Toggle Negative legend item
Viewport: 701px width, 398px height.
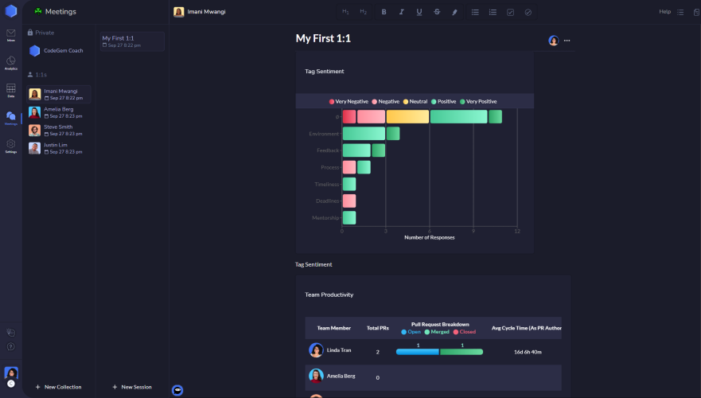click(385, 102)
